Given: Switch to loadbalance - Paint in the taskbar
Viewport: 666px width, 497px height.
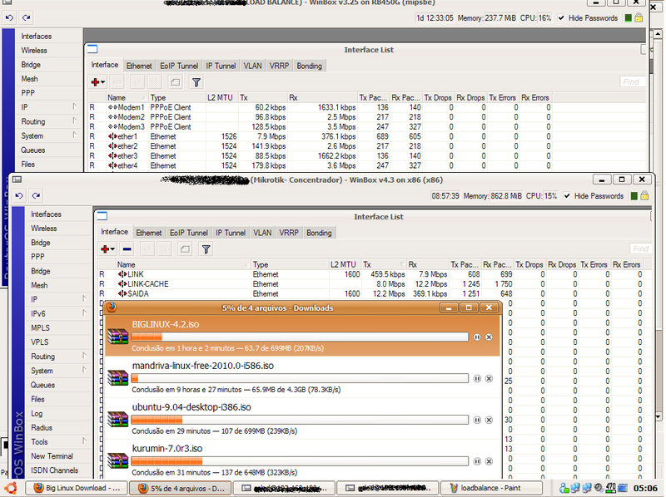Looking at the screenshot, I should [x=491, y=488].
